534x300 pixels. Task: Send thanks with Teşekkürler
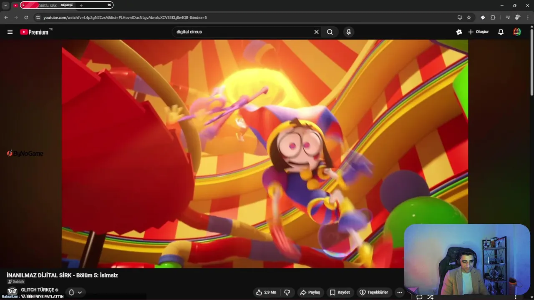(x=374, y=292)
